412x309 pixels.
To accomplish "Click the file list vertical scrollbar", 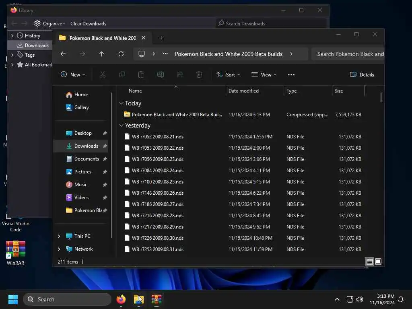I will coord(381,97).
